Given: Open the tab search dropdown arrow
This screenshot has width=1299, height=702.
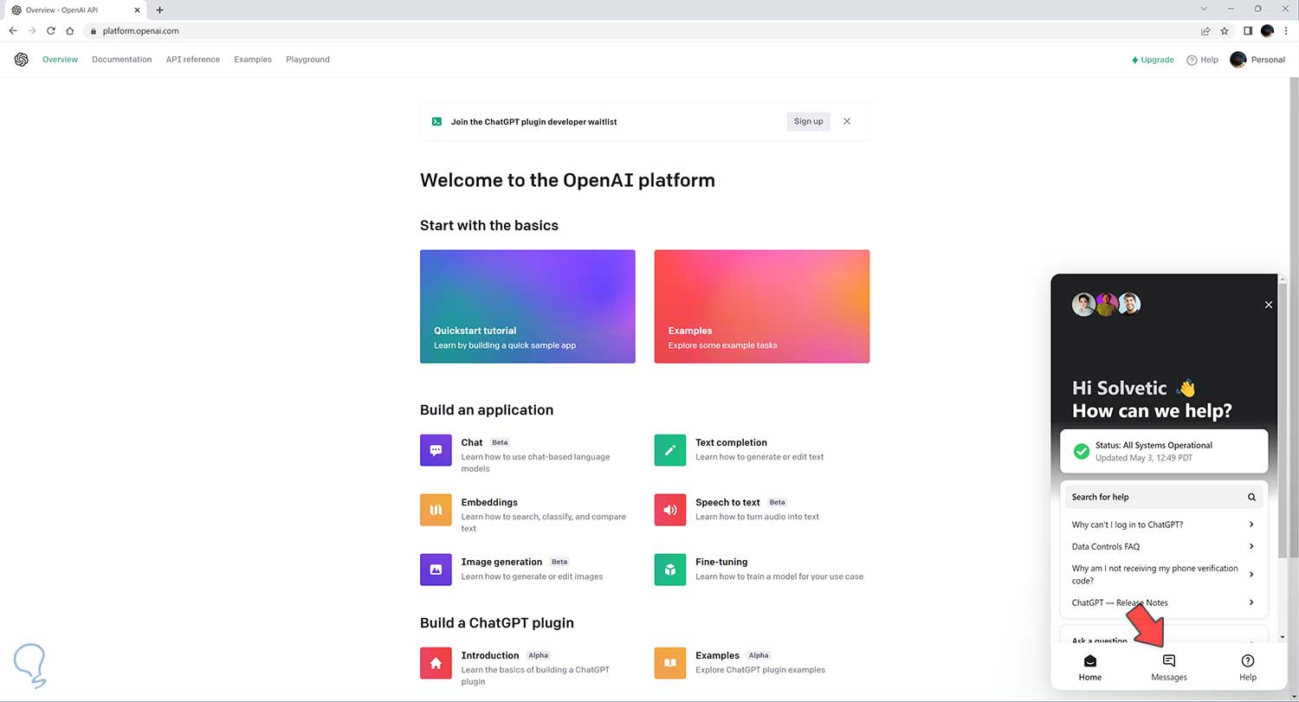Looking at the screenshot, I should [1205, 9].
